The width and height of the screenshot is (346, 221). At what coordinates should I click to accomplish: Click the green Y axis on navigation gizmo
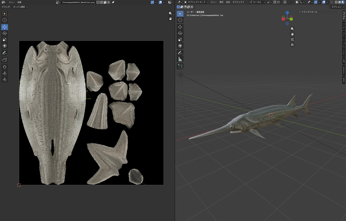(291, 19)
